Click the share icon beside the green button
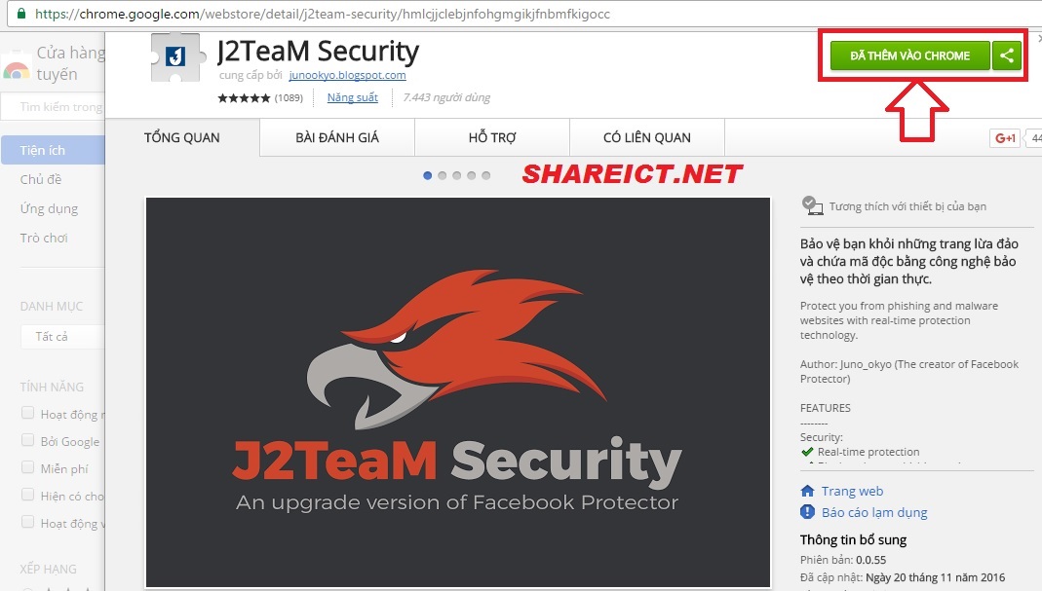The height and width of the screenshot is (591, 1042). point(1007,55)
